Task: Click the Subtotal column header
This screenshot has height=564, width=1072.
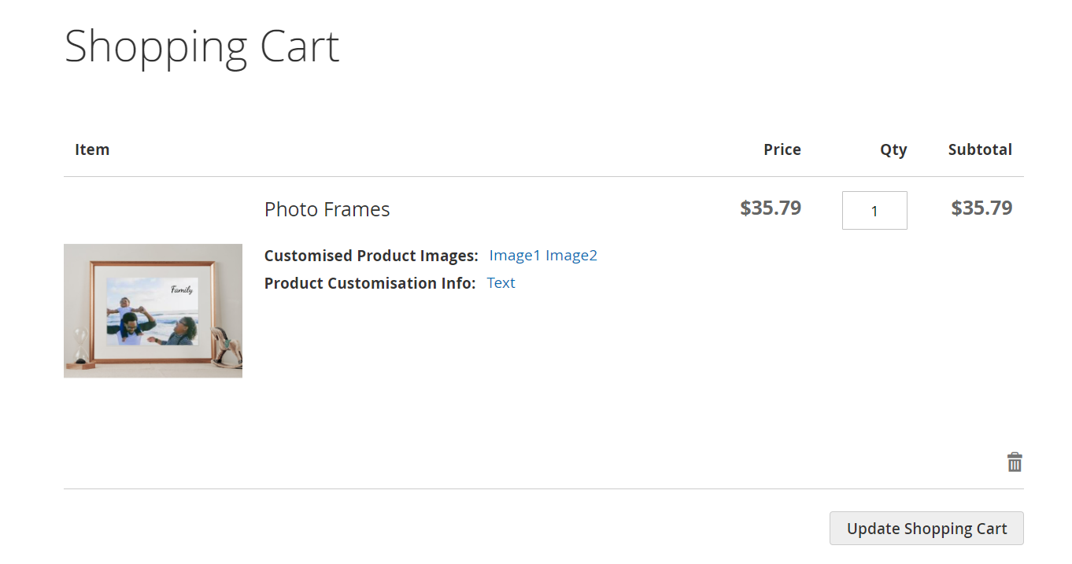Action: [x=980, y=149]
